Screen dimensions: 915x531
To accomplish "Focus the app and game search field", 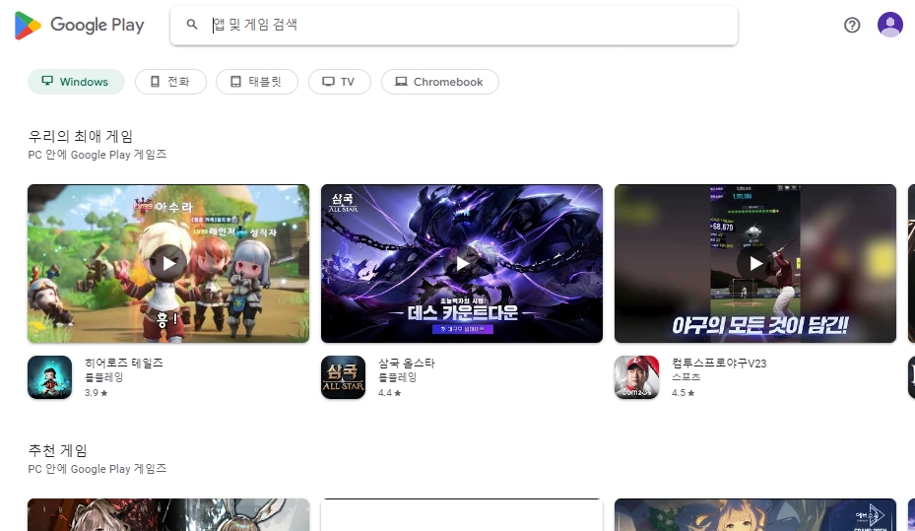I will (x=454, y=25).
